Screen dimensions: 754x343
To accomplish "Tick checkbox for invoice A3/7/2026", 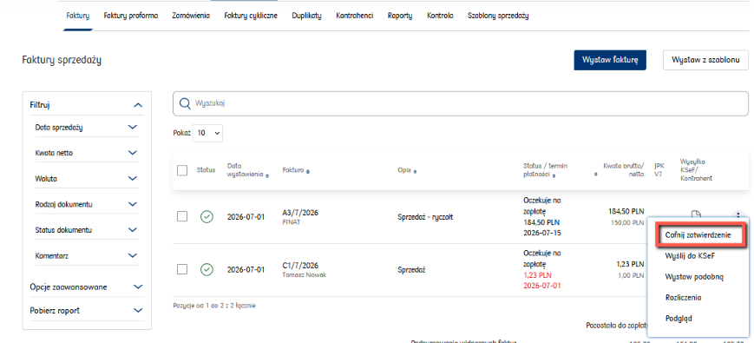I will click(x=182, y=216).
